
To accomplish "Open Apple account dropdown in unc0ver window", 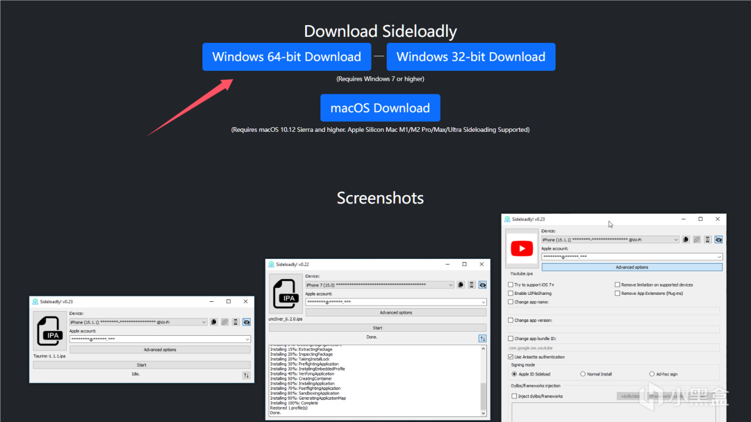I will click(x=396, y=302).
